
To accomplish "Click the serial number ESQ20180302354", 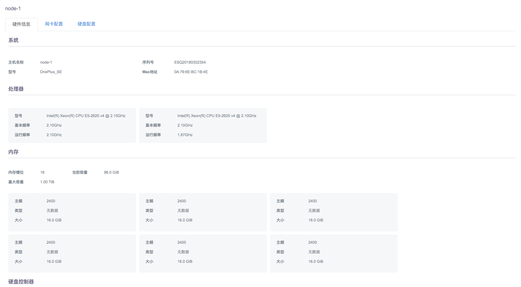I will pos(190,62).
